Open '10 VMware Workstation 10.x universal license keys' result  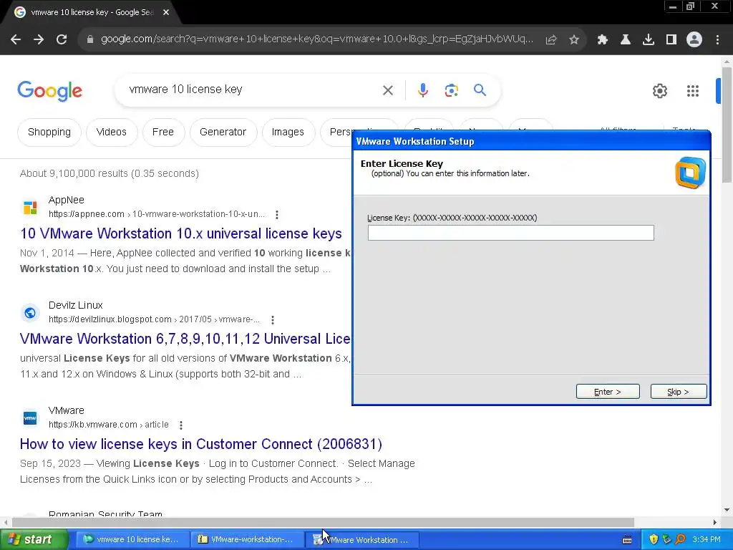point(181,233)
